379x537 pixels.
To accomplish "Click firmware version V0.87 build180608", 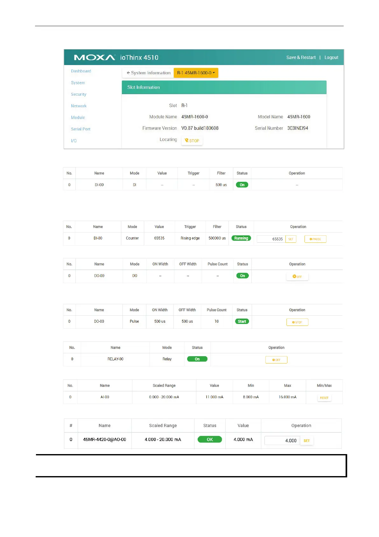I will (x=200, y=128).
